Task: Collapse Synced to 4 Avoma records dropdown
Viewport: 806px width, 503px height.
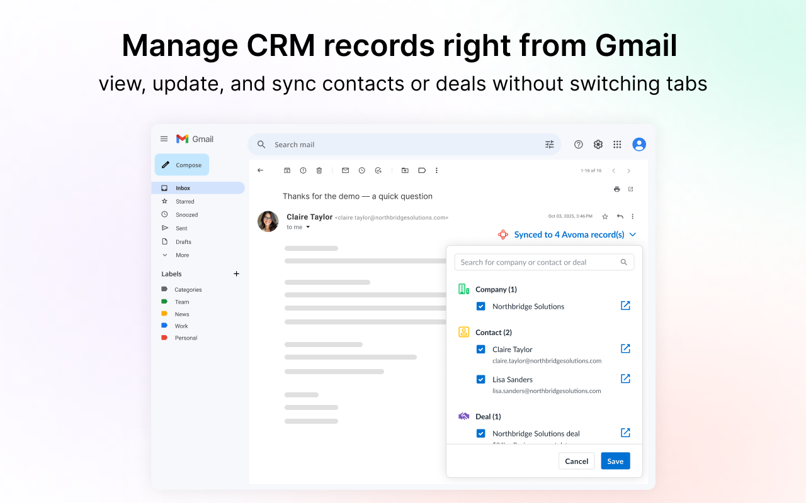Action: click(x=633, y=235)
